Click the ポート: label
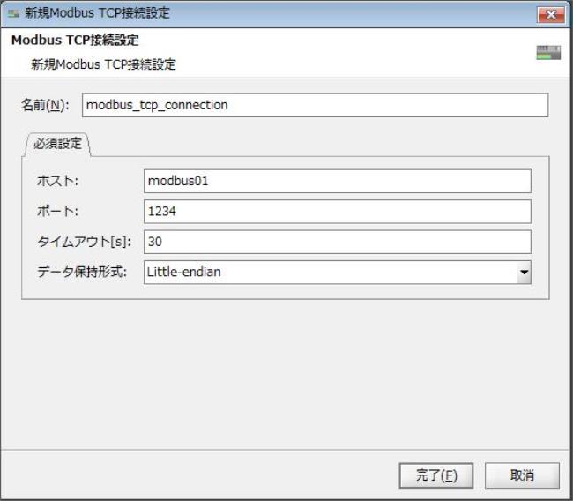573x501 pixels. [57, 212]
